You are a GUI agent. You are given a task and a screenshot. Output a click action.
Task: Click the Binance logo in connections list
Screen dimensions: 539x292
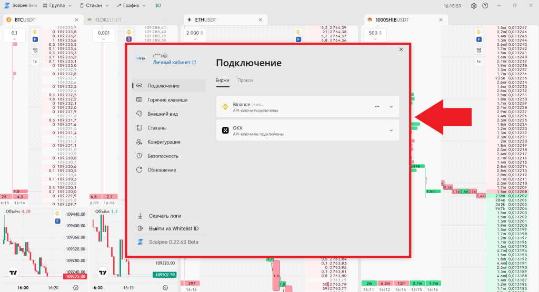[x=225, y=107]
